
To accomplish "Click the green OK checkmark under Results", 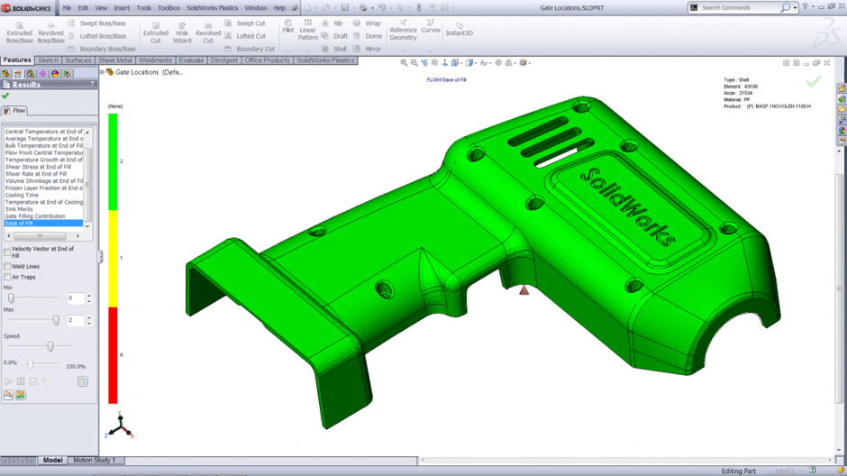I will [x=5, y=96].
